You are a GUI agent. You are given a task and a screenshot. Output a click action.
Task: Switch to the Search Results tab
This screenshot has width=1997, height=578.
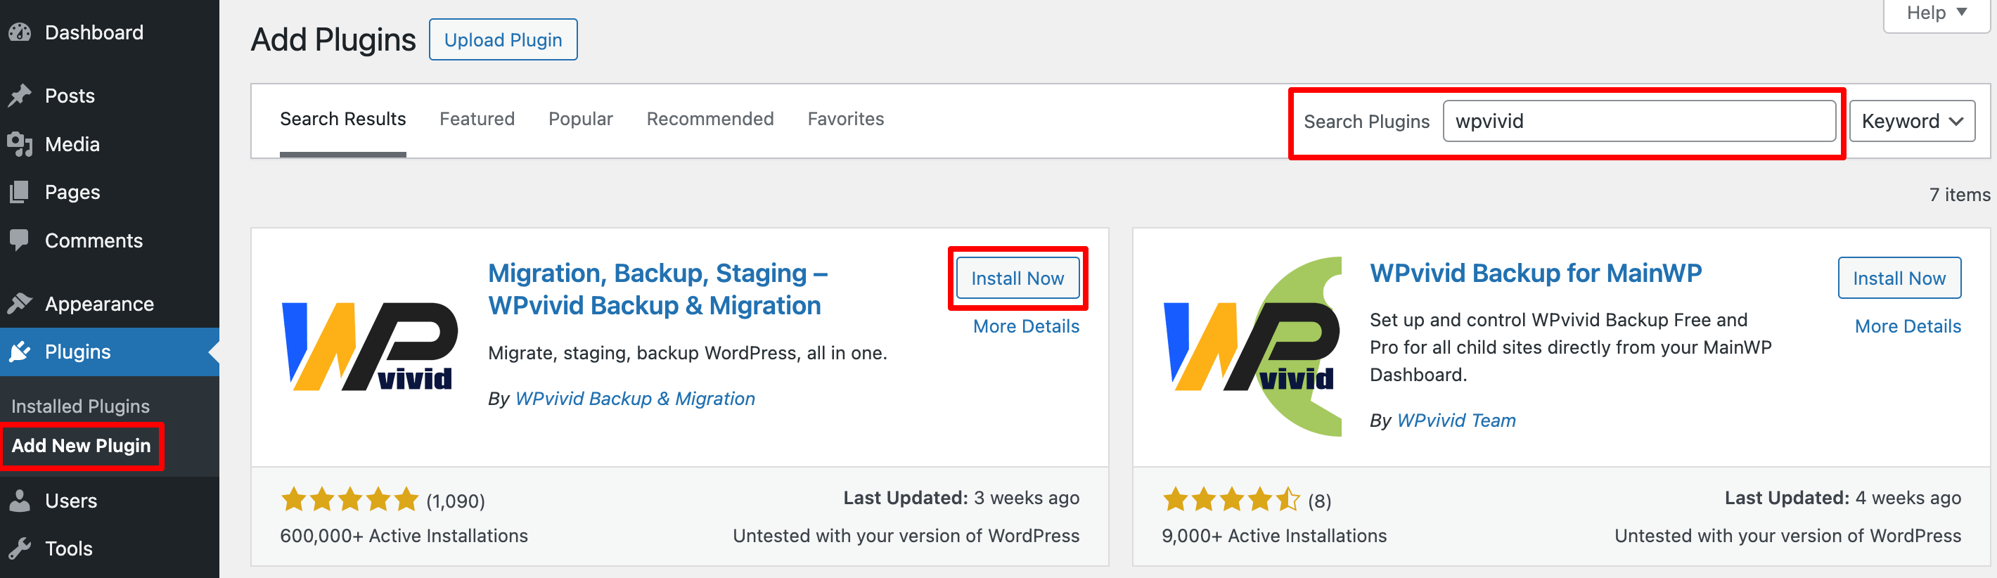[342, 119]
